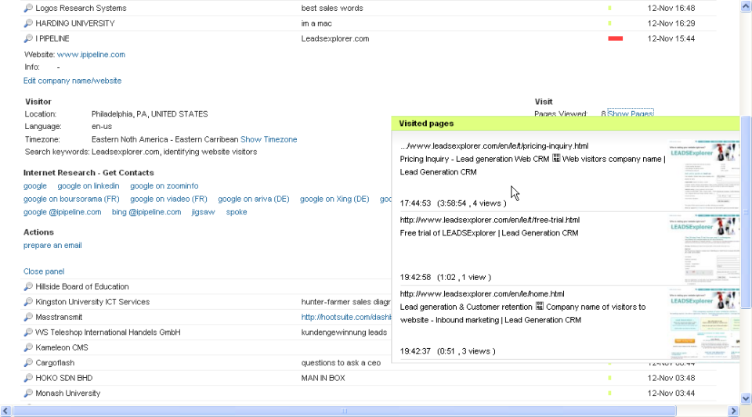Click 12-Nov 15:44 timestamp
The width and height of the screenshot is (752, 417).
(x=671, y=39)
